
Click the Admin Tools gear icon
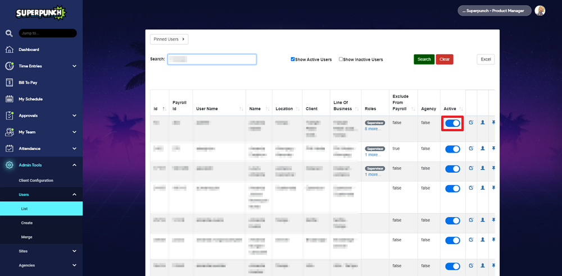pos(10,165)
